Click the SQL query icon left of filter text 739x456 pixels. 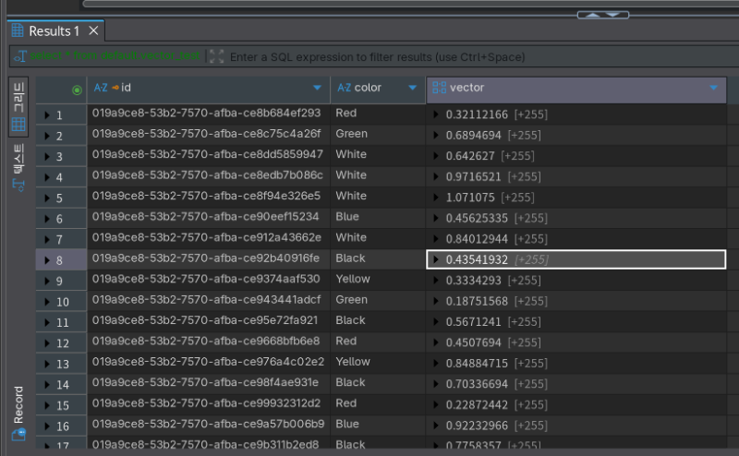coord(18,57)
